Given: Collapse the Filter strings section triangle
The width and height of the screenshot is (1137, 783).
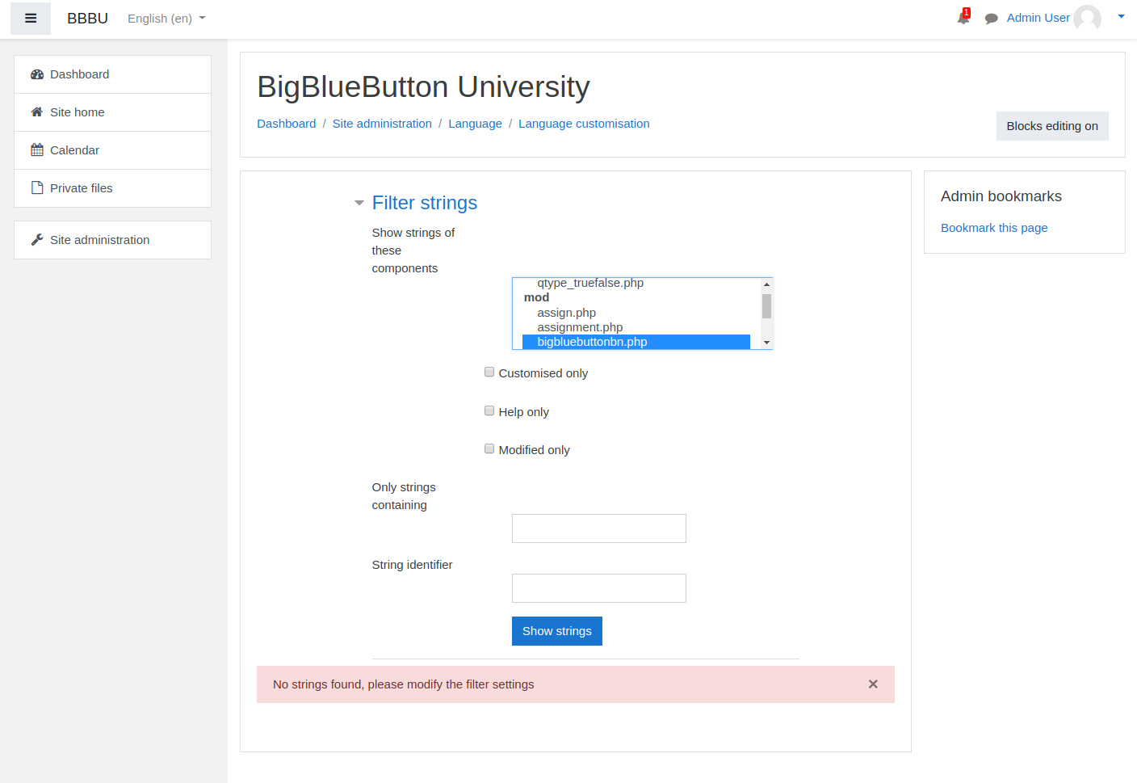Looking at the screenshot, I should point(359,203).
